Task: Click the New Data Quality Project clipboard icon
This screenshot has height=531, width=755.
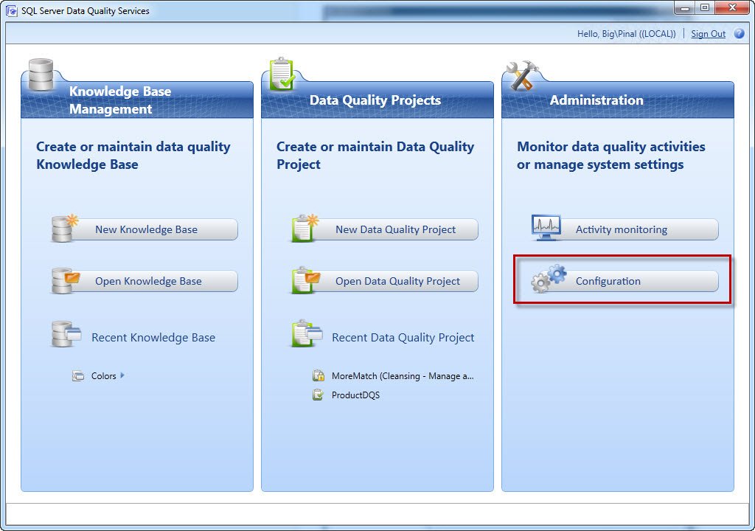Action: pos(305,228)
